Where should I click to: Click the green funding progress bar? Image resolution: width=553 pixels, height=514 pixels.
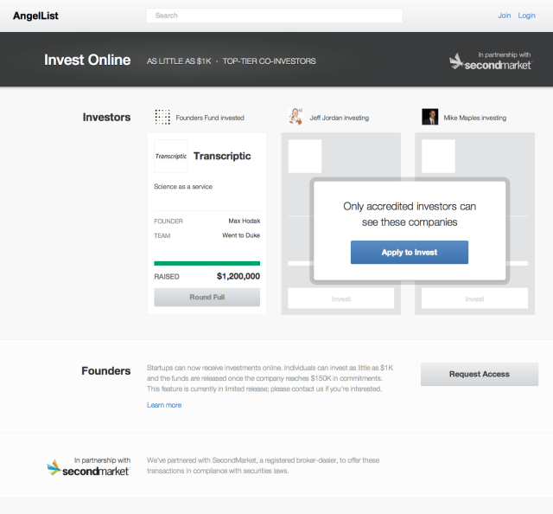[x=207, y=263]
